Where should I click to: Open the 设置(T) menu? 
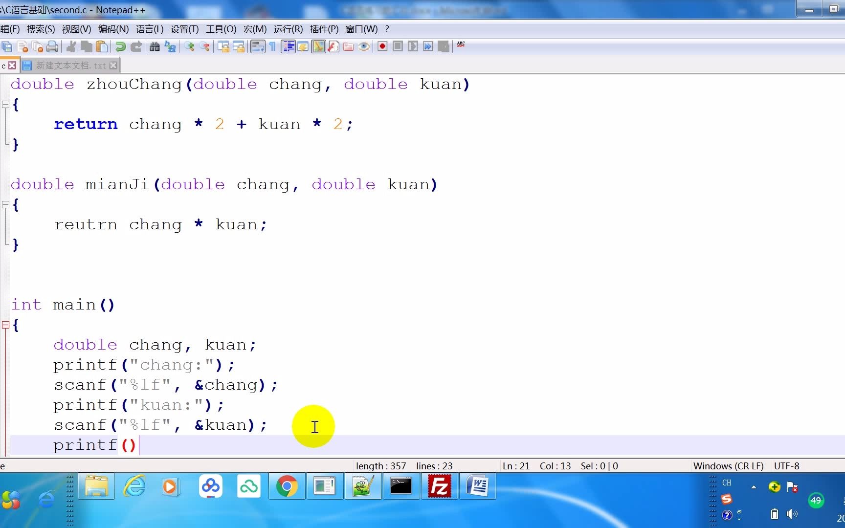tap(185, 29)
